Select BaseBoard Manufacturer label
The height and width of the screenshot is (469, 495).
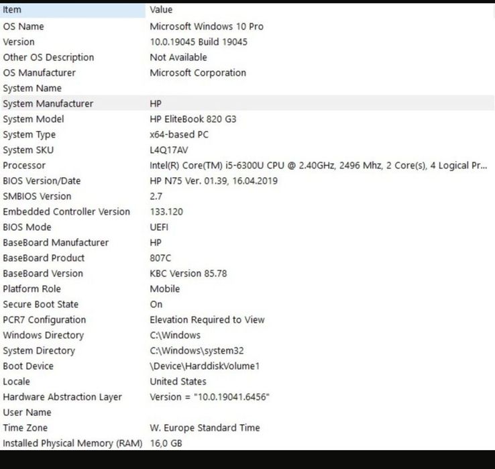56,243
